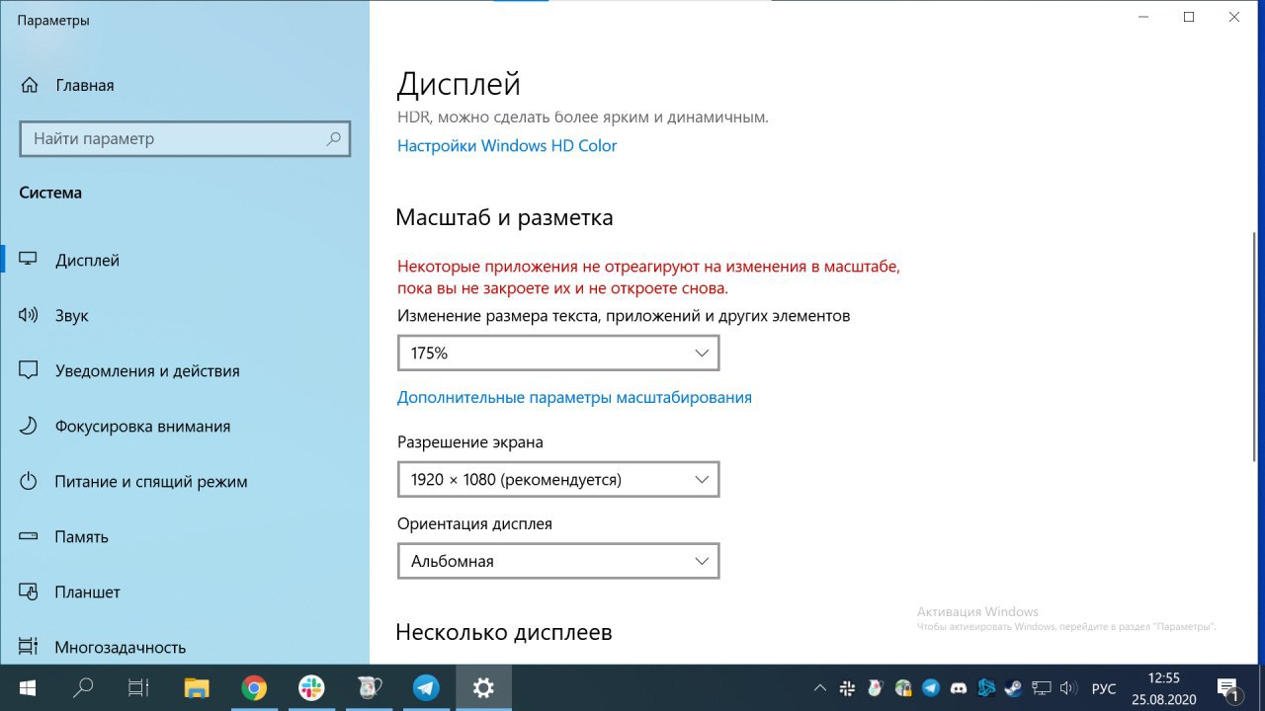
Task: Click the Дисплей page heading
Action: (x=459, y=85)
